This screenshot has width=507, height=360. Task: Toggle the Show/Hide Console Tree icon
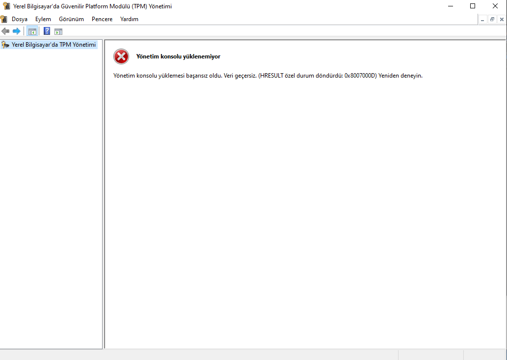point(32,31)
